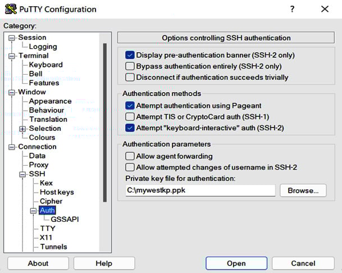Open Logging category
Viewport: 342px width, 273px height.
(43, 47)
